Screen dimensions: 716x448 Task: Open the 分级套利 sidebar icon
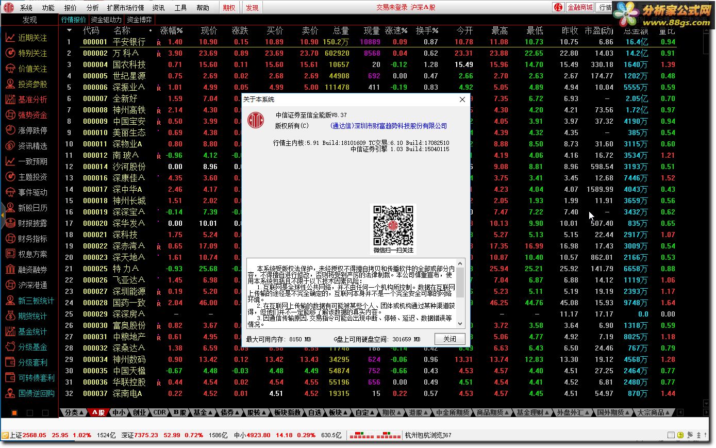[x=10, y=362]
